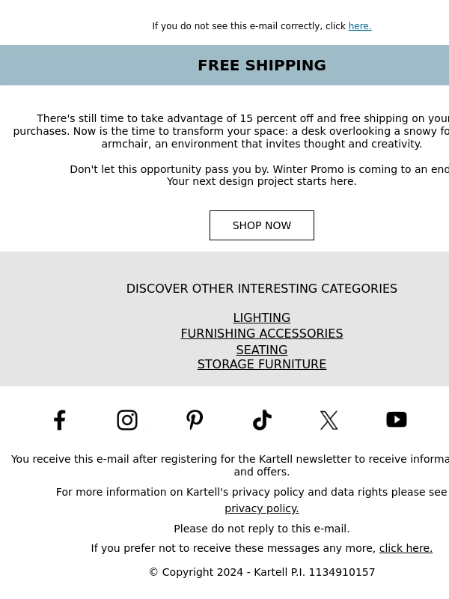449x599 pixels.
Task: Click the DISCOVER OTHER INTERESTING CATEGORIES heading
Action: click(x=262, y=288)
